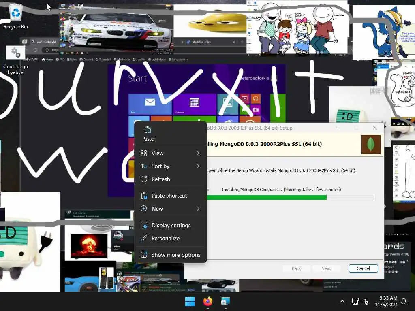Click the Paste icon in context menu

148,134
